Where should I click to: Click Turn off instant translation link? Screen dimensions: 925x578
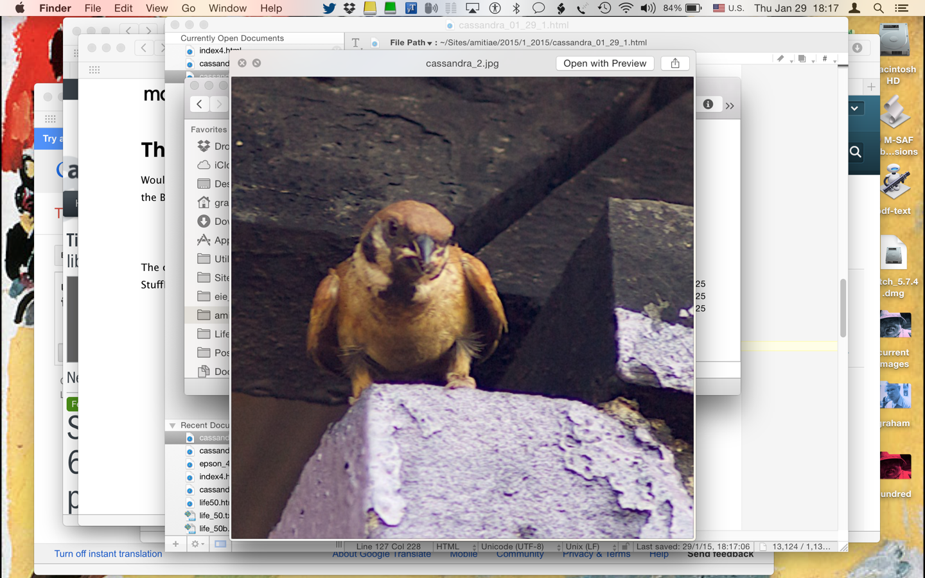[x=108, y=554]
